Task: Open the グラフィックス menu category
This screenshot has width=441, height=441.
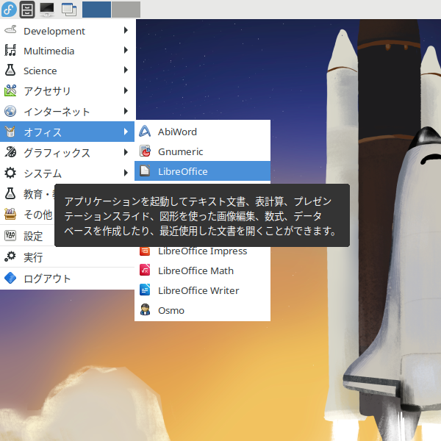Action: click(x=67, y=152)
